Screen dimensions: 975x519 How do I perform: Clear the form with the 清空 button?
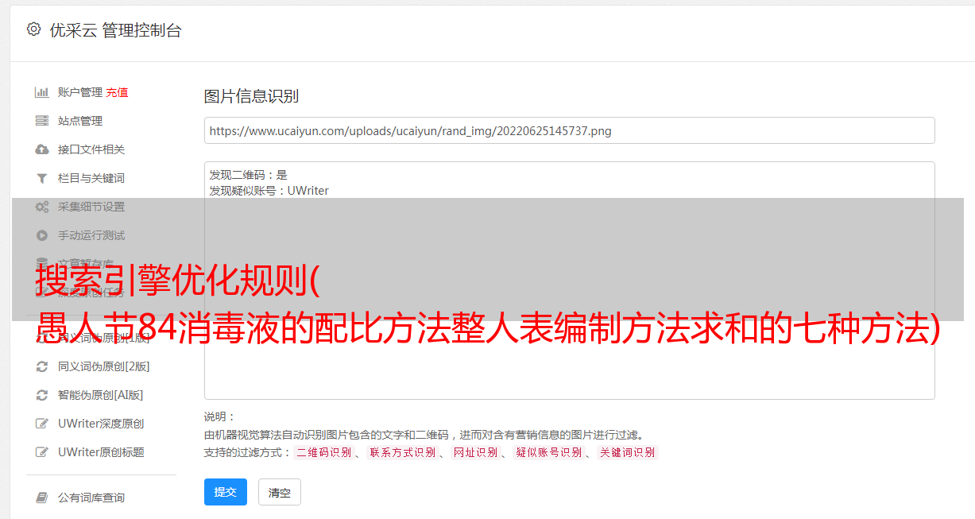pyautogui.click(x=280, y=492)
